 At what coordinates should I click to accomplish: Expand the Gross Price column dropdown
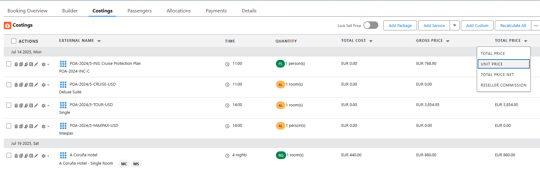click(x=448, y=41)
